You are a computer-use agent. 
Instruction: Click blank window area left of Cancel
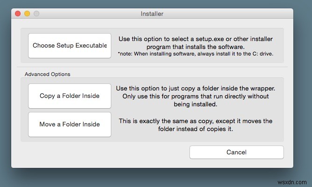pyautogui.click(x=103, y=153)
